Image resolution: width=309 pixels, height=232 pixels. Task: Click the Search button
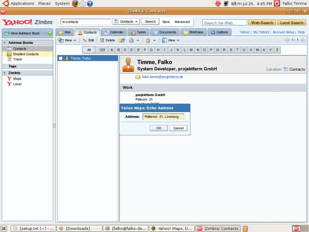150,22
